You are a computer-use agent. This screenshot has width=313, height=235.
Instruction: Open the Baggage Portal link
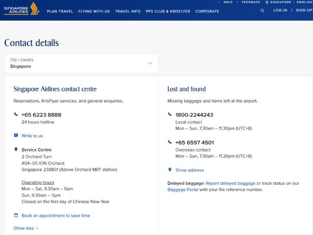click(183, 190)
